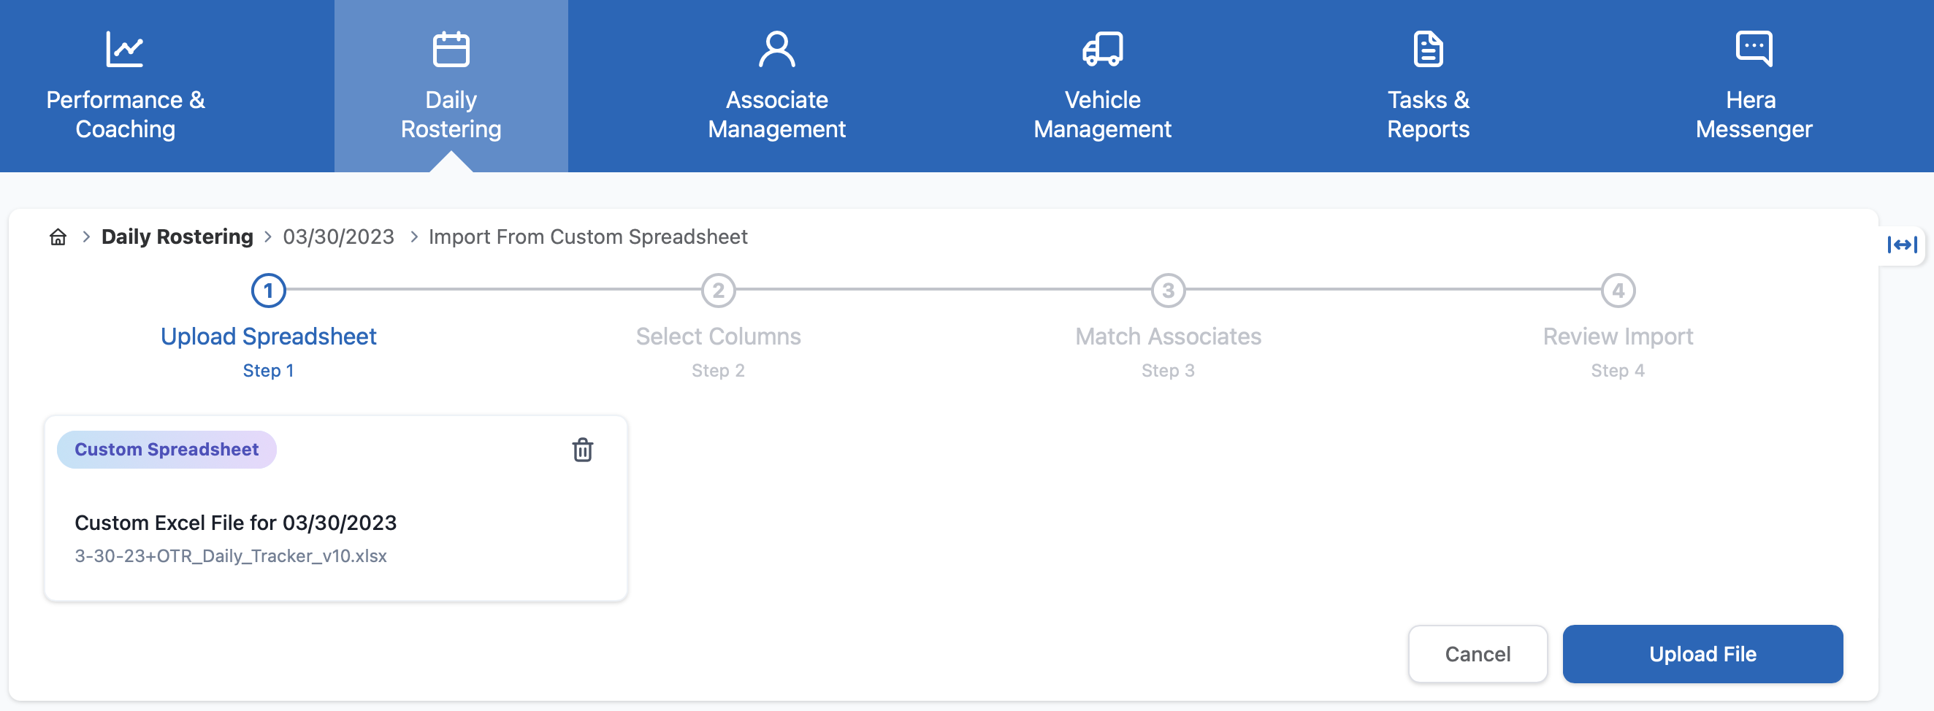1934x711 pixels.
Task: Click the Associate Management person icon
Action: [x=776, y=50]
